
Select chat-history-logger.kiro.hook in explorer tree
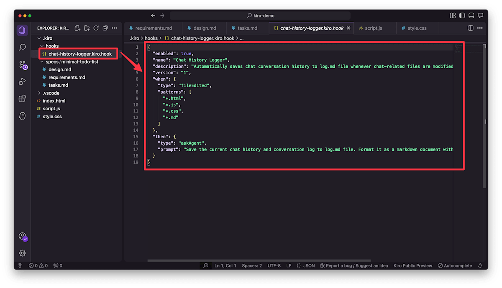click(x=80, y=54)
